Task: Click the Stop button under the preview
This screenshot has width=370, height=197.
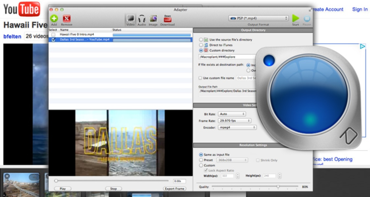Action: [x=113, y=188]
